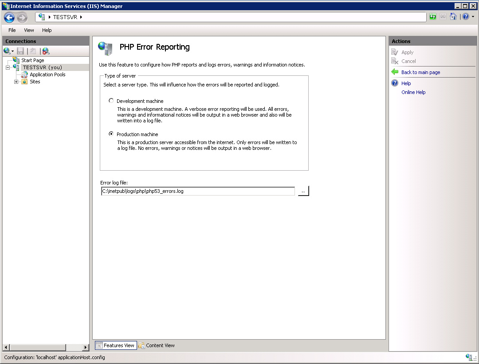
Task: Select Sites in Connections tree
Action: click(x=35, y=82)
